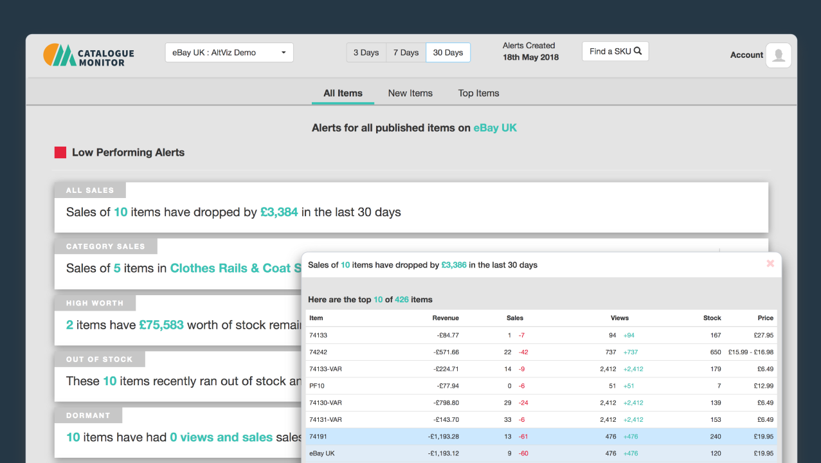Viewport: 821px width, 463px height.
Task: Select the 7 Days time range
Action: tap(406, 53)
